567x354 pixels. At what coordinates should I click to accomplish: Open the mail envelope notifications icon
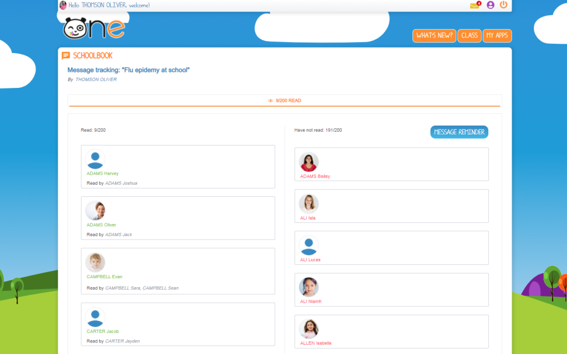coord(475,5)
